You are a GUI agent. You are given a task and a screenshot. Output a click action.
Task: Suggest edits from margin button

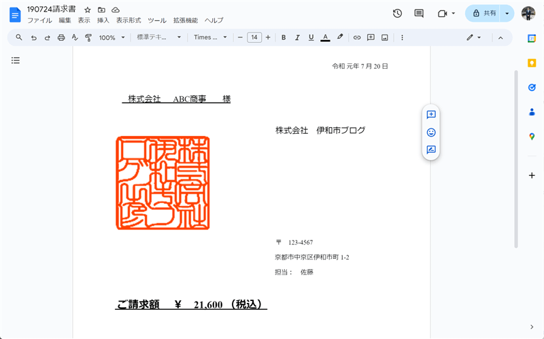pos(431,149)
